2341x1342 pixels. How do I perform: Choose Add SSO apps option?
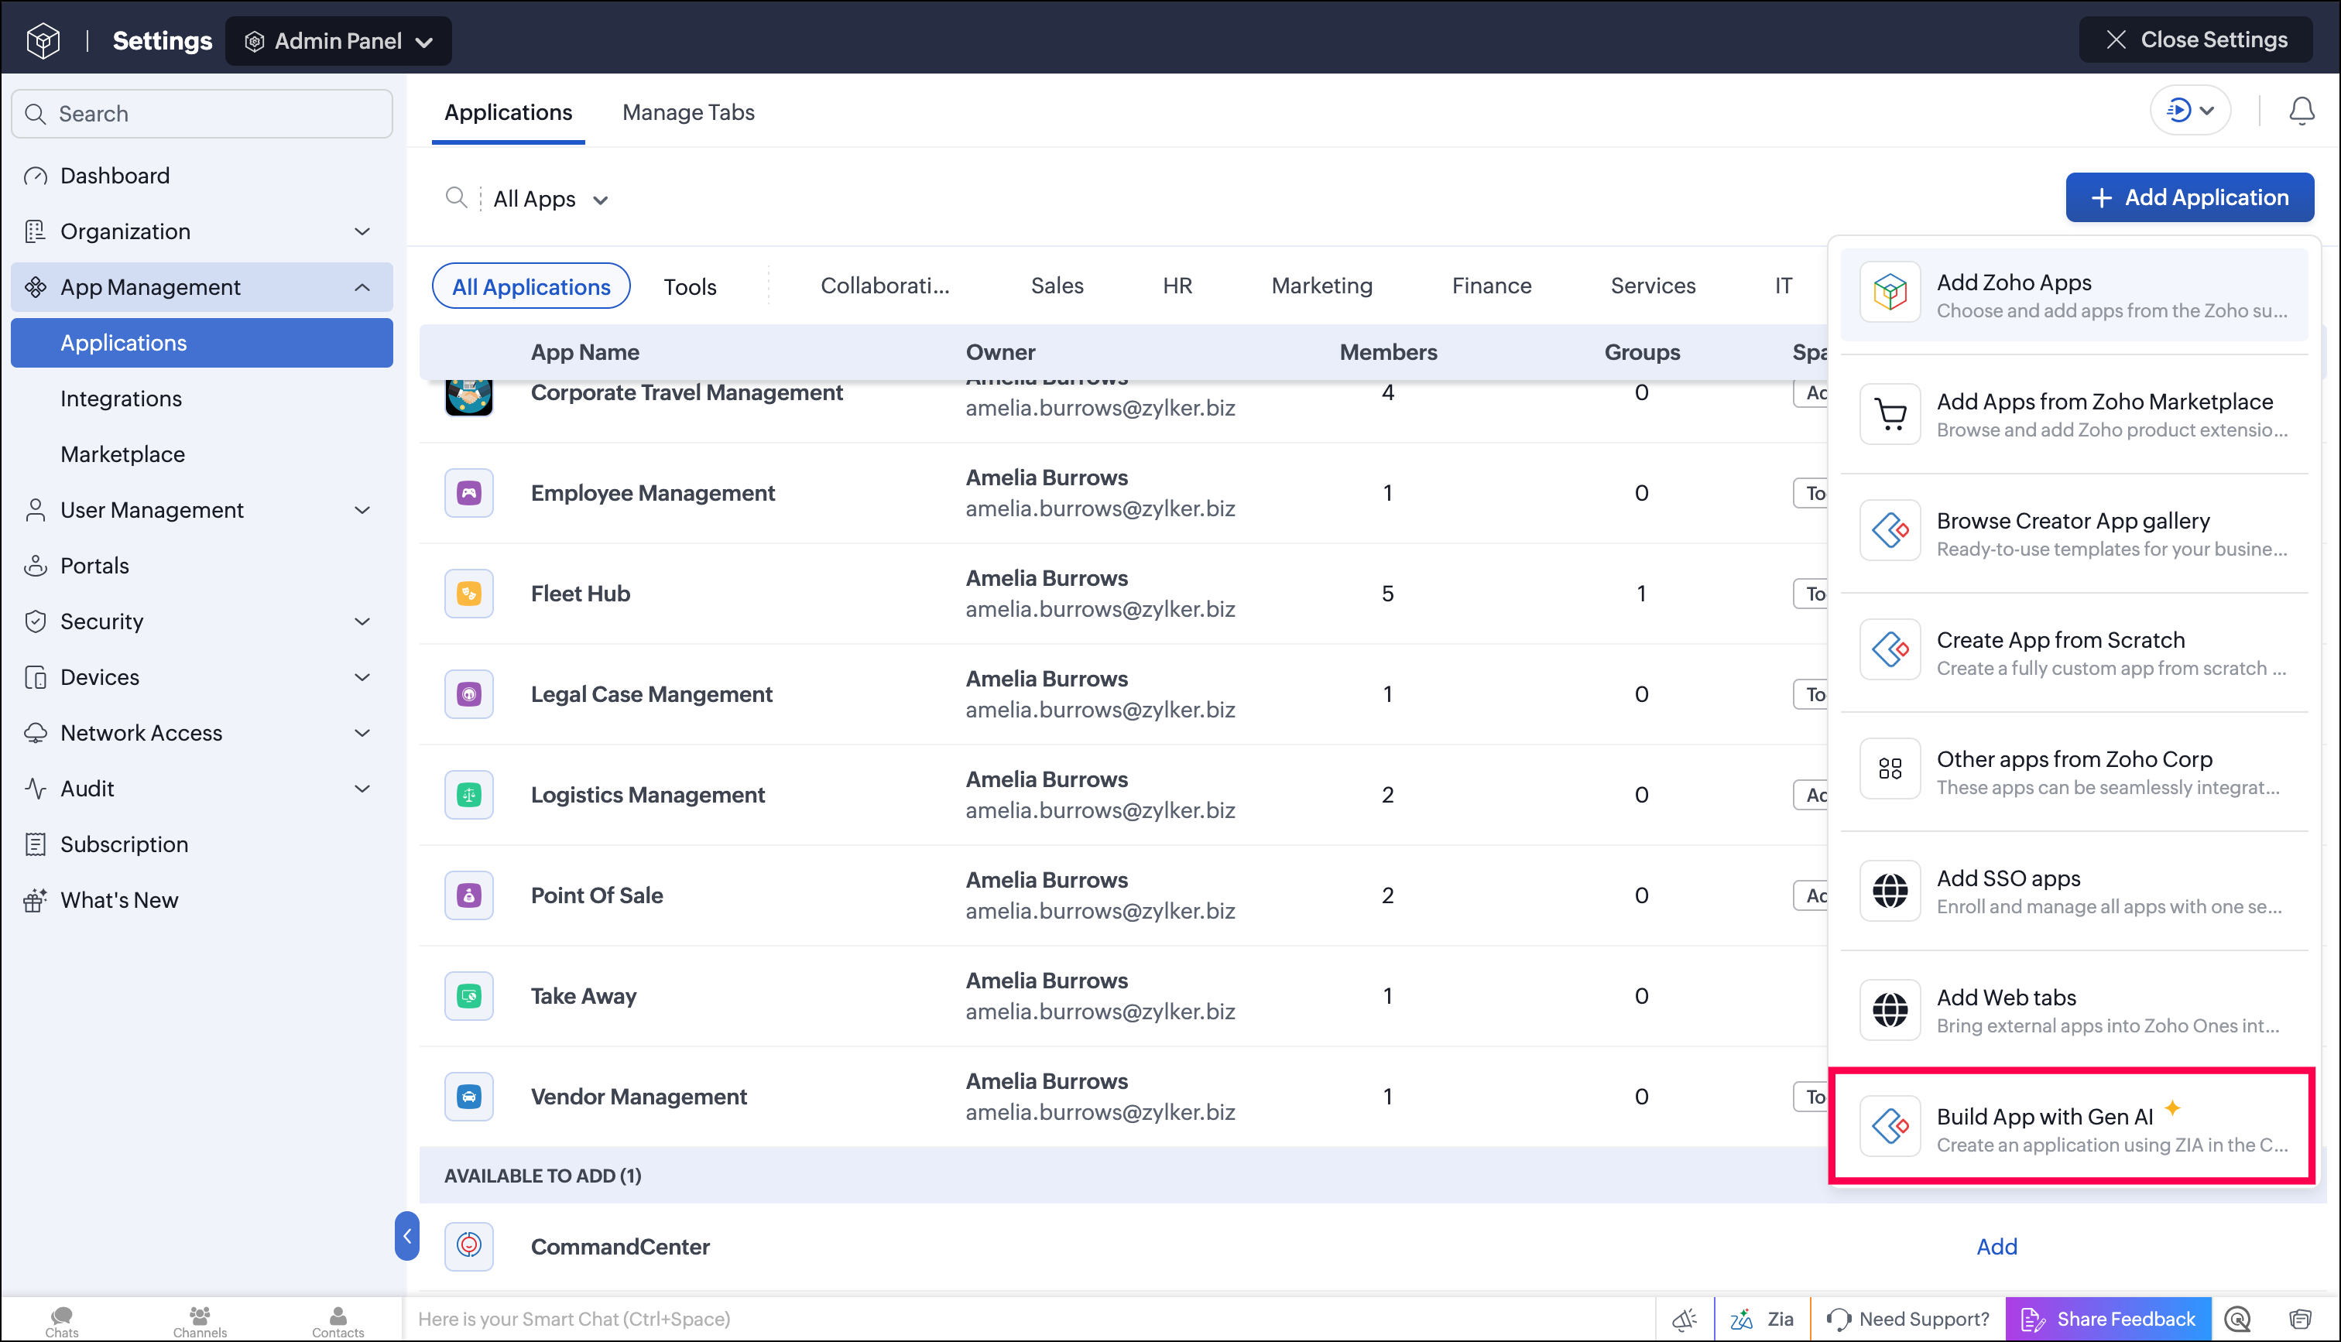2074,892
